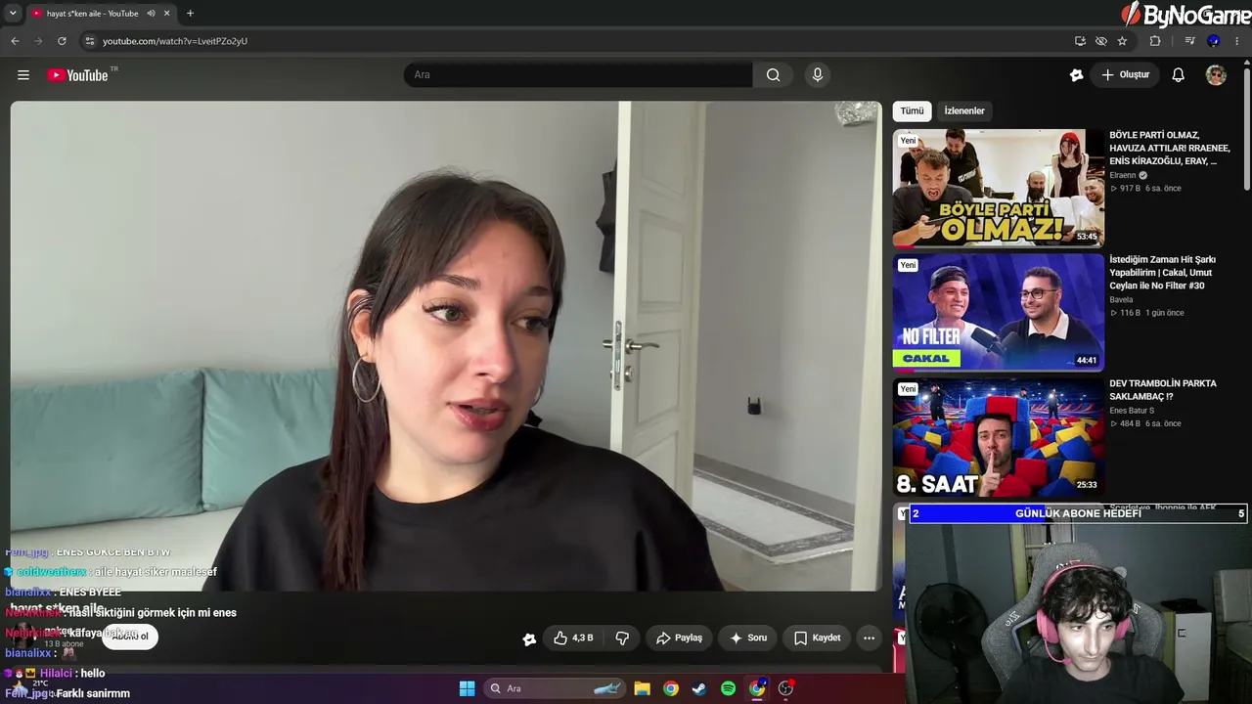Open the Enes Batur S channel link
Screen dimensions: 1252x704
click(x=1132, y=411)
